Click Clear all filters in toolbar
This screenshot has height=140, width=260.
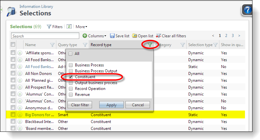pyautogui.click(x=171, y=36)
